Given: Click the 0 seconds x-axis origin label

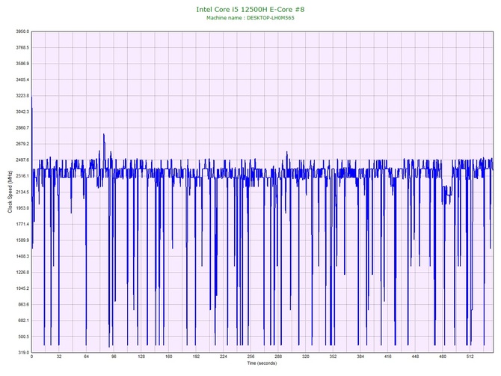Looking at the screenshot, I should 31,357.
